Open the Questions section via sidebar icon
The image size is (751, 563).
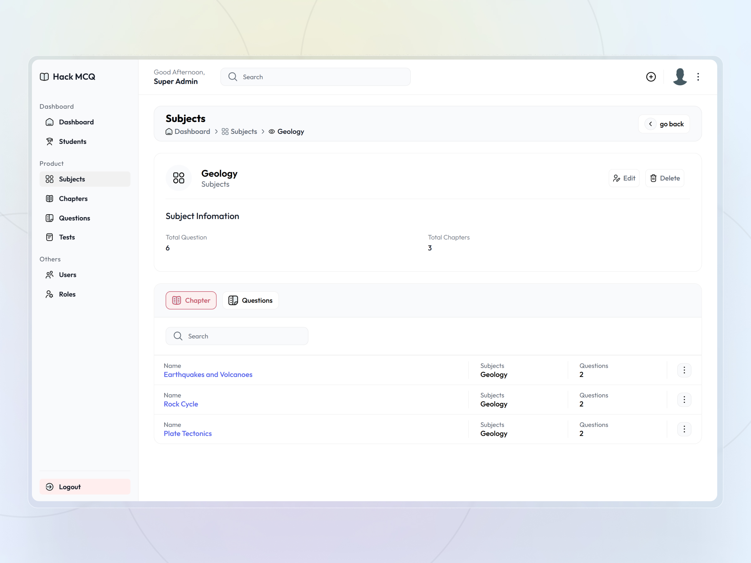coord(49,218)
